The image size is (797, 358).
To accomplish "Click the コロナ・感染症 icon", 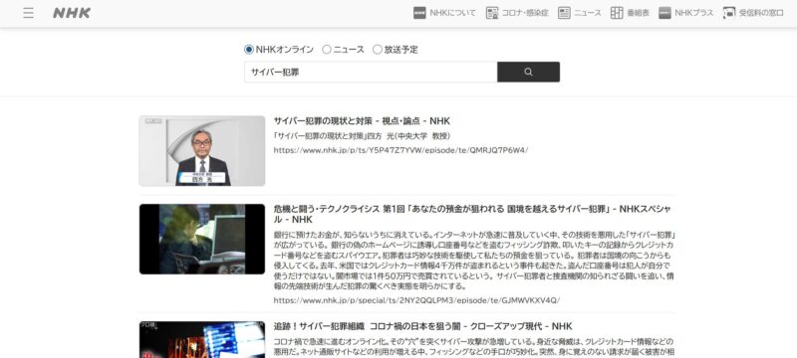I will point(492,13).
